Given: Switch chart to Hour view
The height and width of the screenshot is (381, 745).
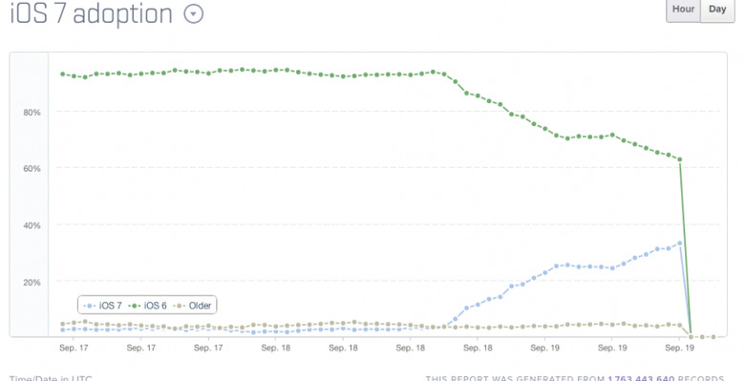Looking at the screenshot, I should click(683, 11).
